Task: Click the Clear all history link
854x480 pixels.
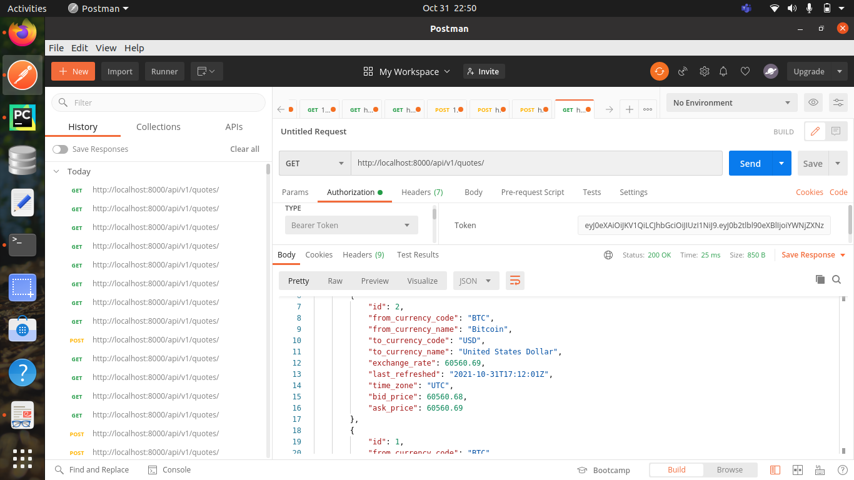Action: coord(244,149)
